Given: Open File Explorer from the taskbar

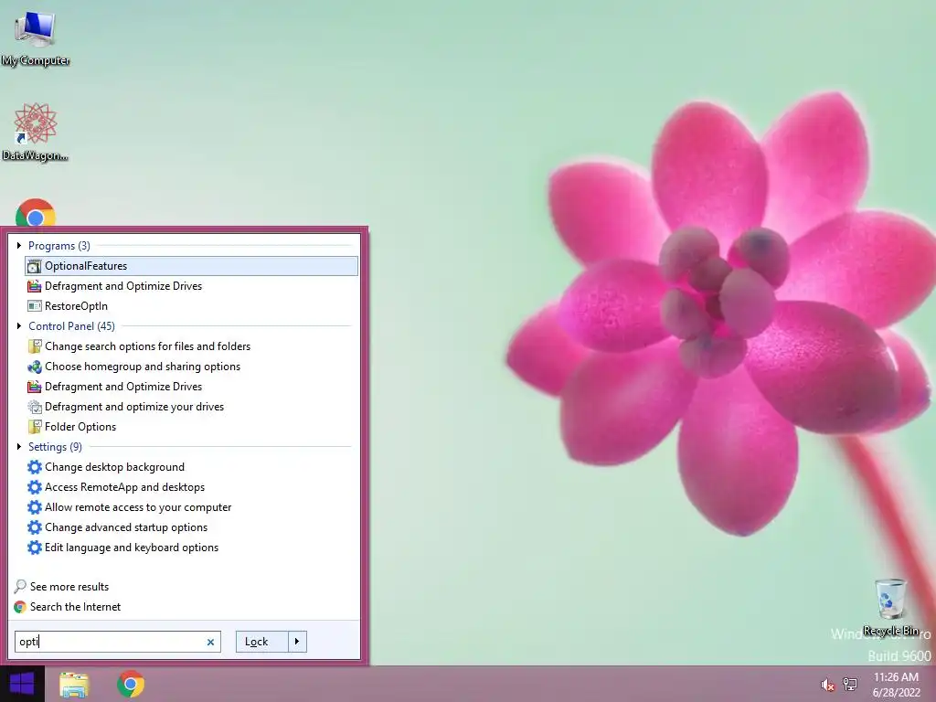Looking at the screenshot, I should (x=74, y=685).
